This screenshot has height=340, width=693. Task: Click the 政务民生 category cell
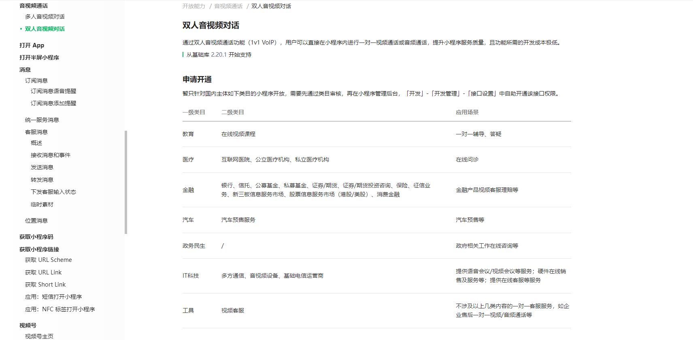tap(194, 246)
